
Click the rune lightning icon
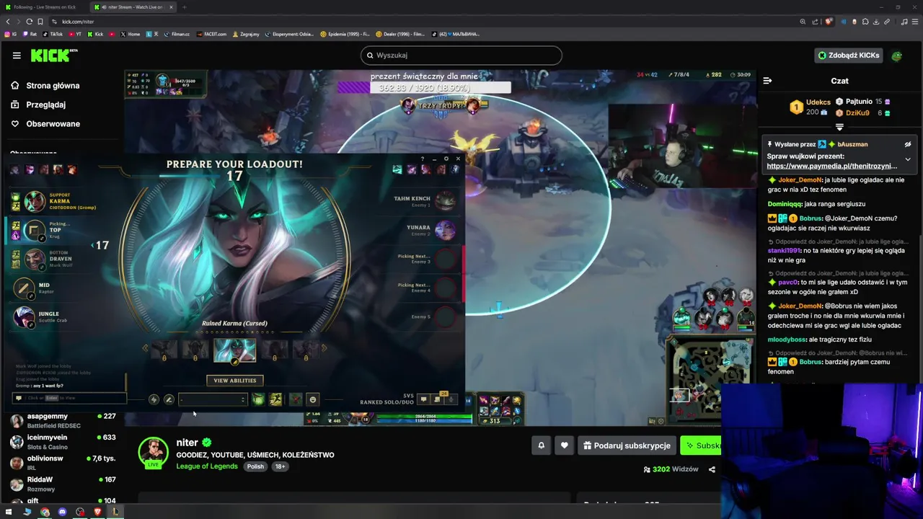(x=154, y=399)
